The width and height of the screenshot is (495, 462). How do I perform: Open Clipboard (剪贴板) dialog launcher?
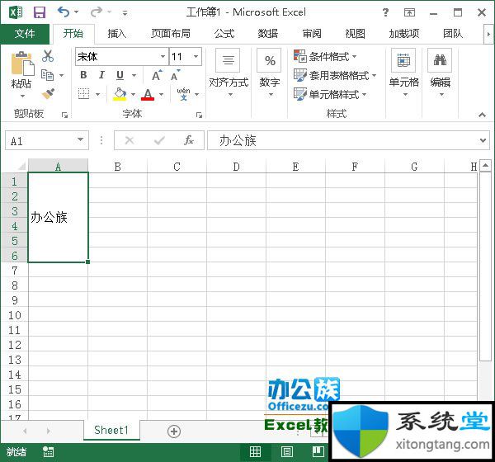[x=64, y=115]
